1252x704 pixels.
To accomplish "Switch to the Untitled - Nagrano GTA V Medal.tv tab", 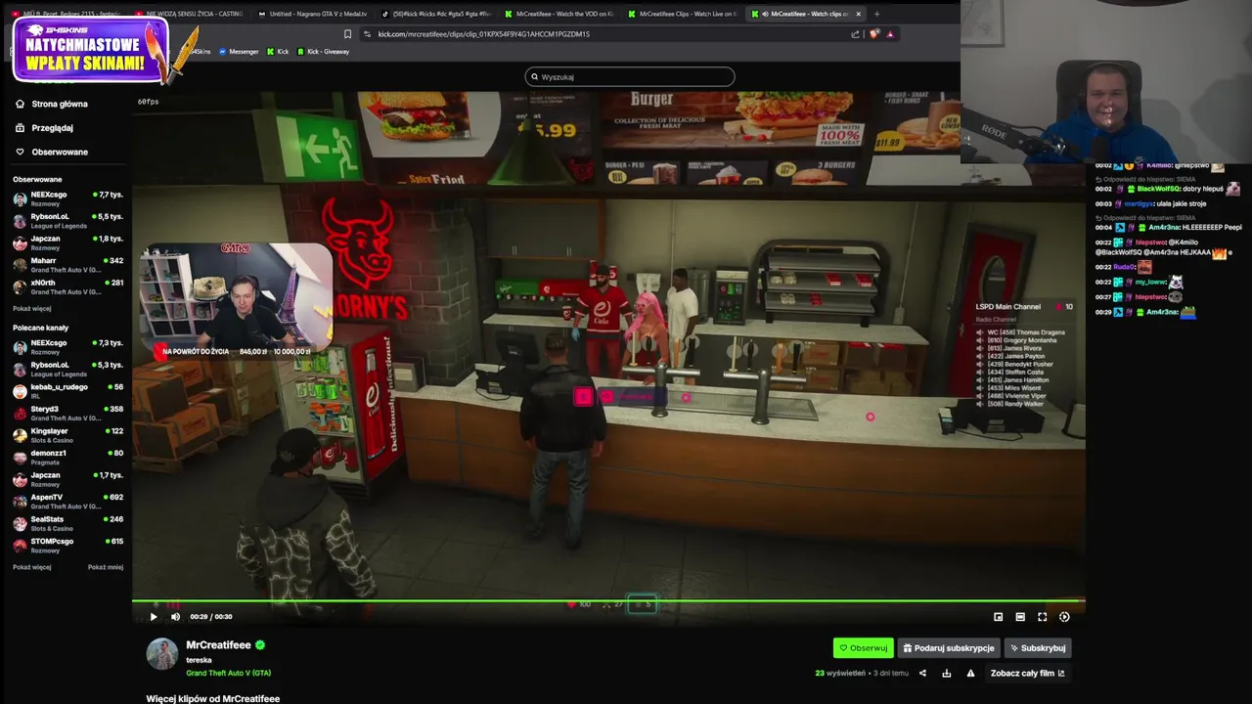I will pos(313,14).
